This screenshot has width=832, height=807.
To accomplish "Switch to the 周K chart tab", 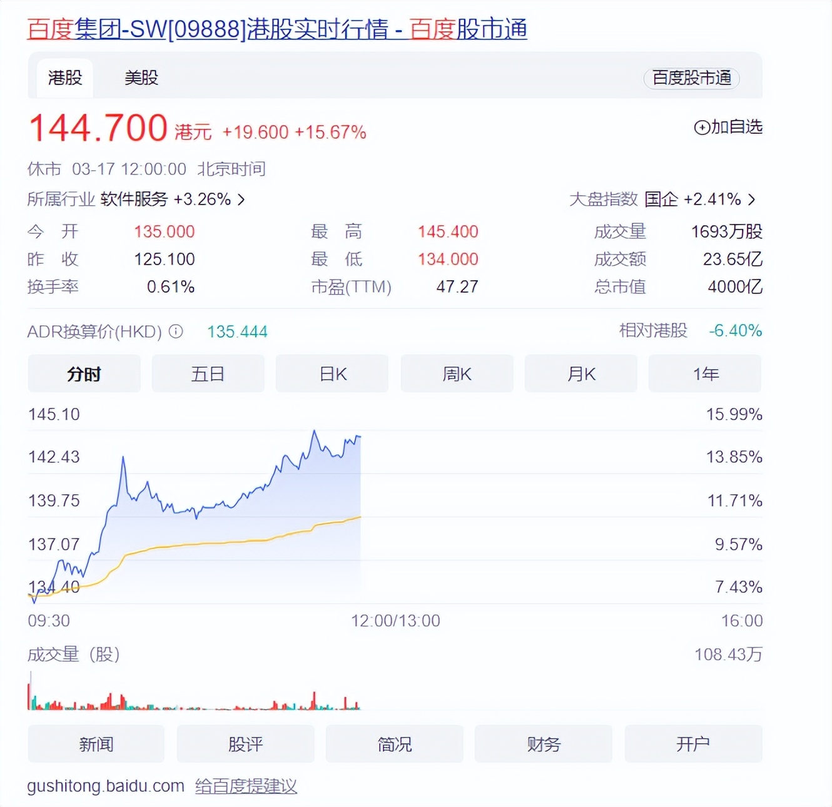I will 457,373.
